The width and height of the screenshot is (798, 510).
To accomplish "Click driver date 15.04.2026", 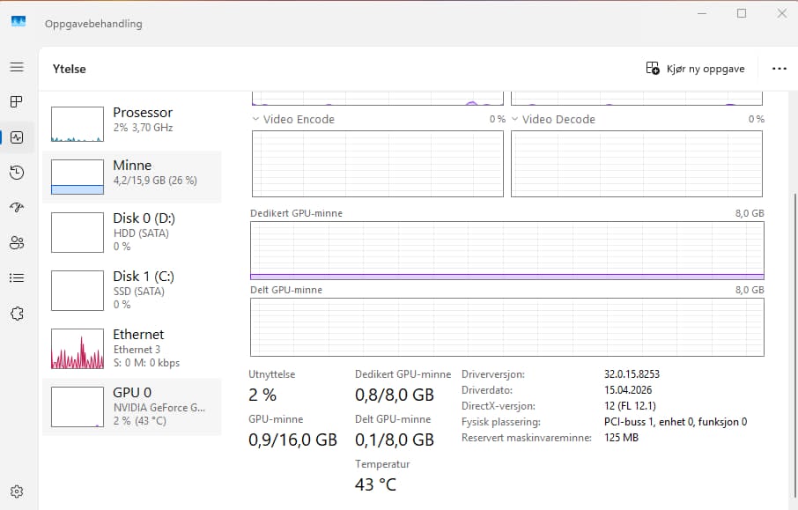I will (x=628, y=390).
